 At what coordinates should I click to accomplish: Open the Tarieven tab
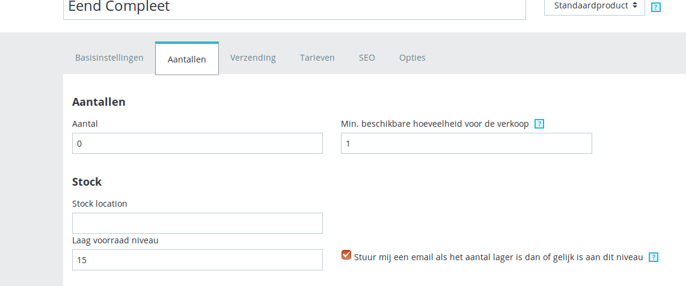(x=317, y=58)
